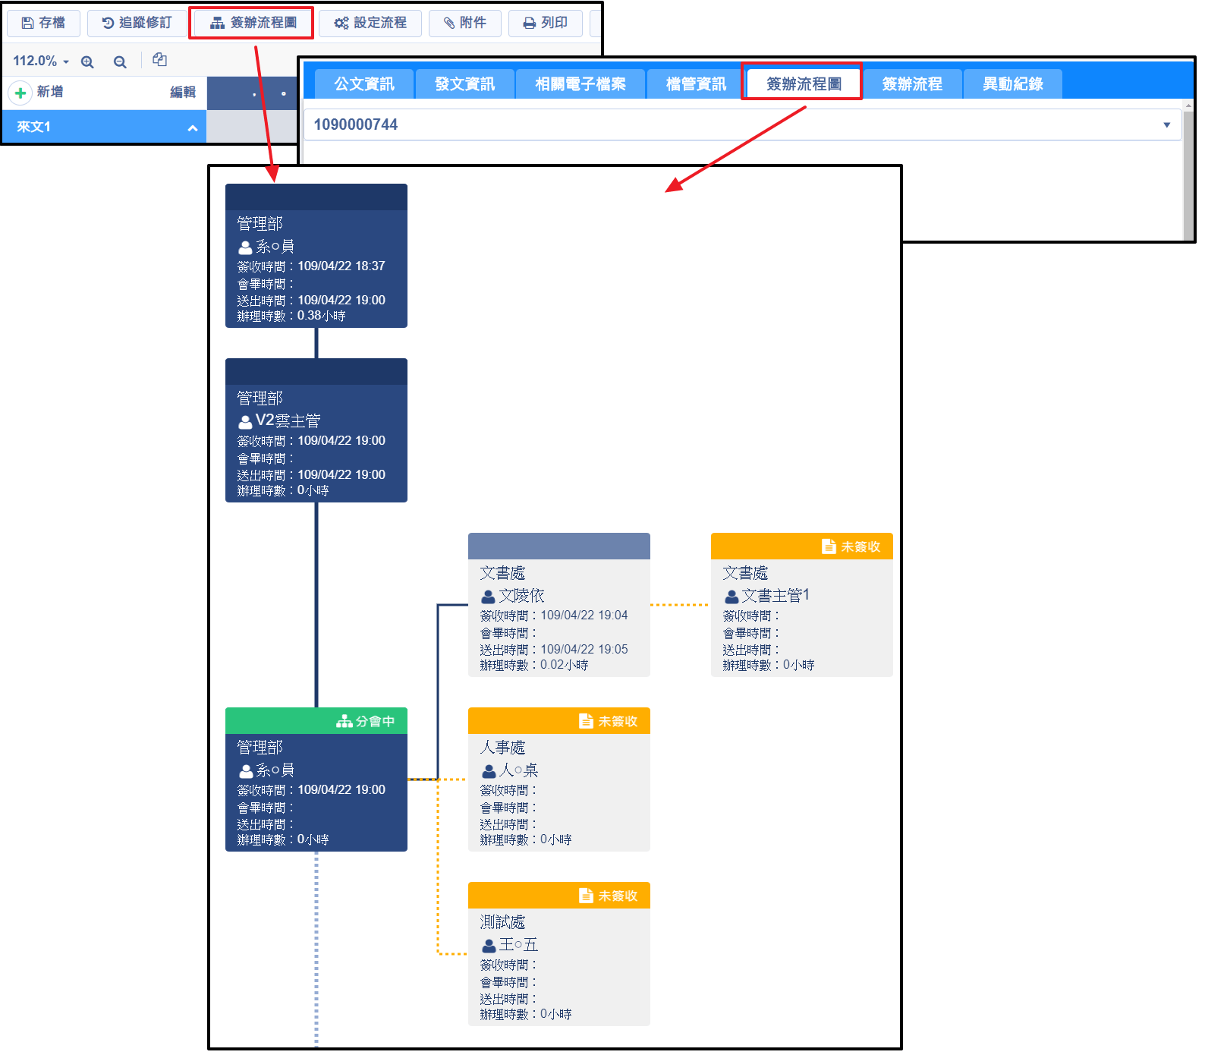Open the 異動紀錄 tab

click(x=1012, y=84)
